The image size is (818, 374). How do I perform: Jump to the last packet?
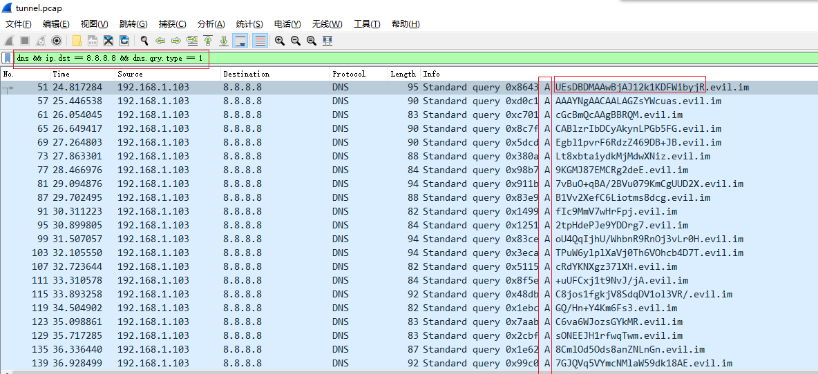click(224, 41)
